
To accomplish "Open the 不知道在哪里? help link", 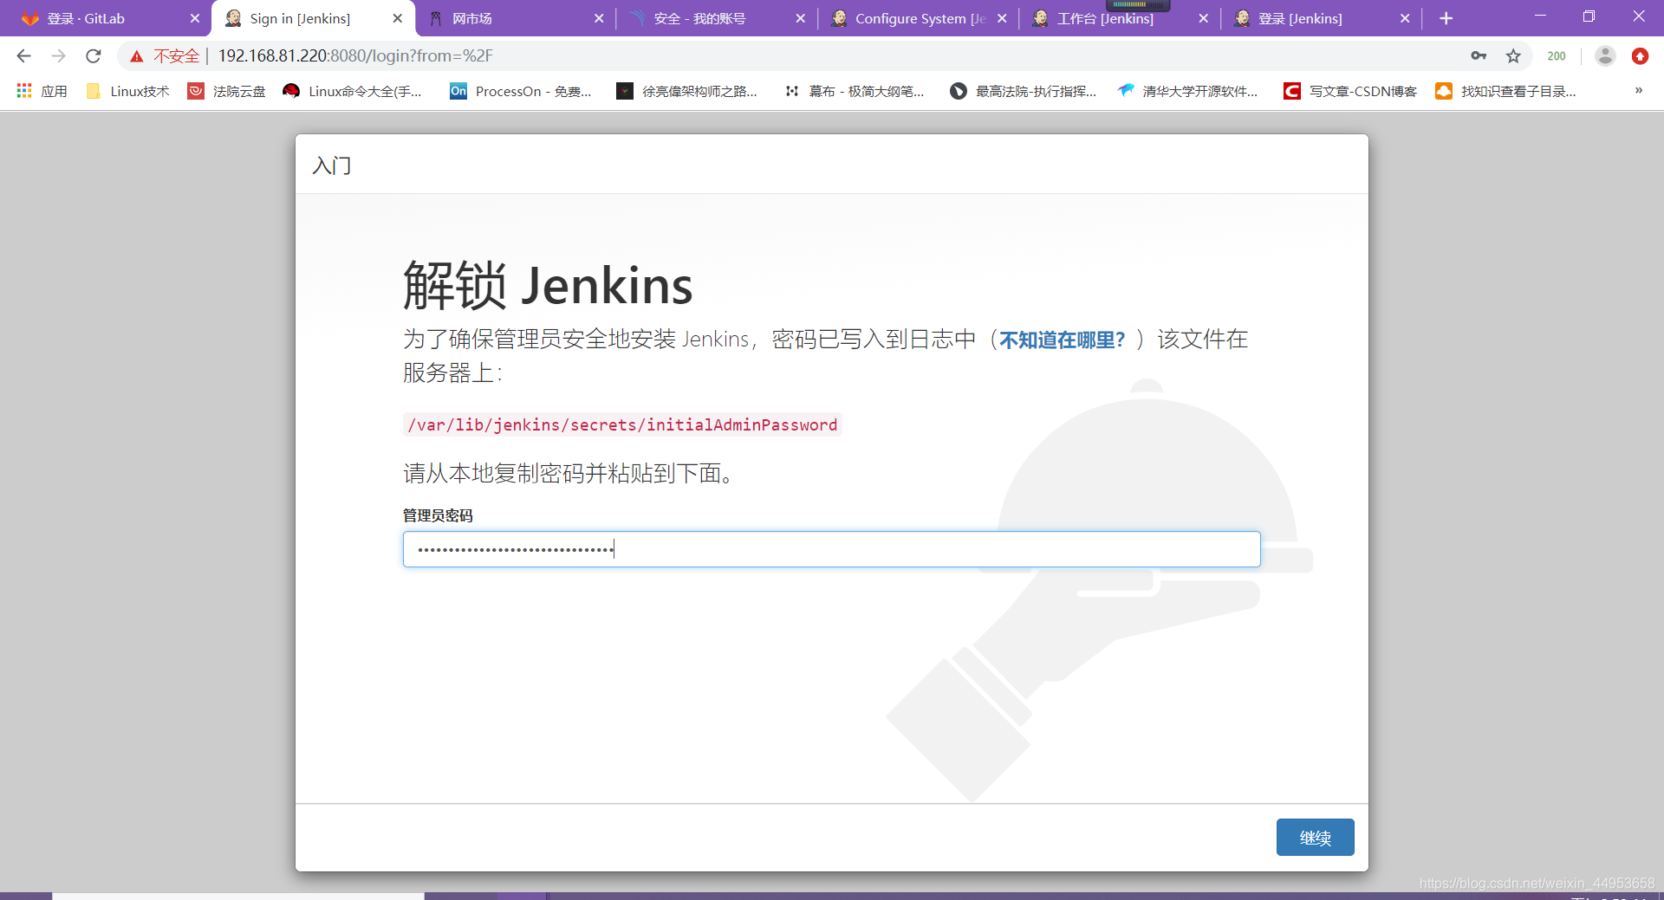I will tap(1062, 340).
